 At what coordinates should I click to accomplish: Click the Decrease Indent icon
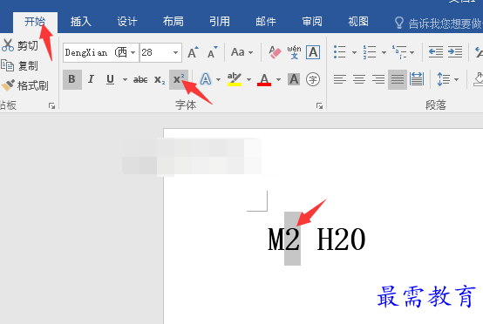[436, 52]
